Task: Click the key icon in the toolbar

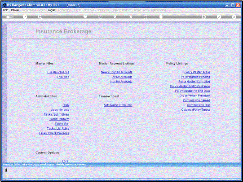Action: tap(10, 17)
